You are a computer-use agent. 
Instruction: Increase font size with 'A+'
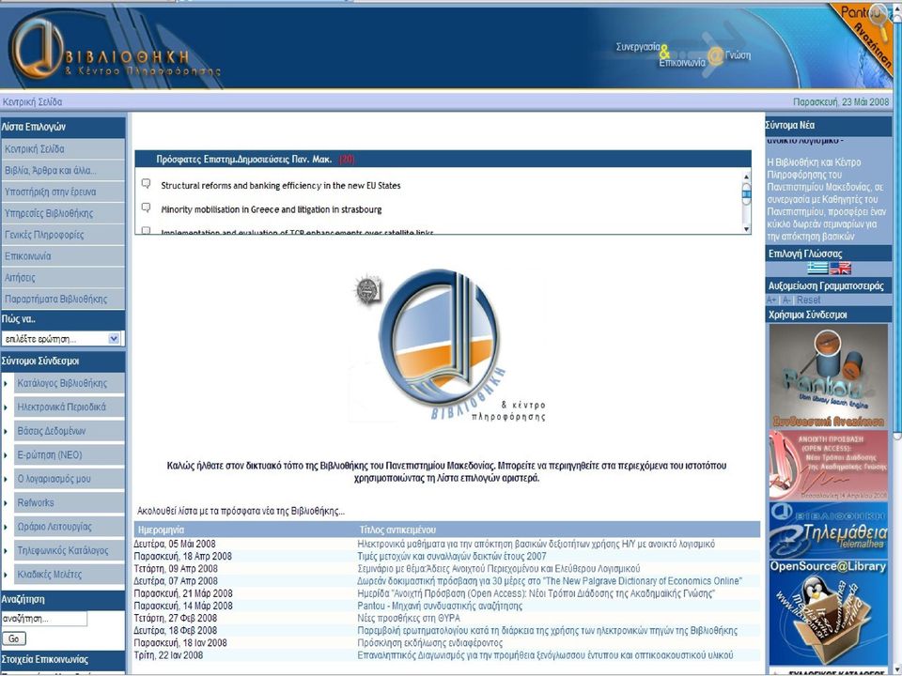click(x=771, y=300)
